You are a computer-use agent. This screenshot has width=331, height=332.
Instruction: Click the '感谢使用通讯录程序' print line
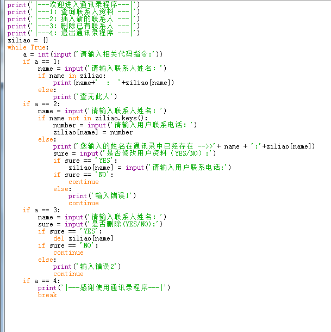(x=104, y=288)
